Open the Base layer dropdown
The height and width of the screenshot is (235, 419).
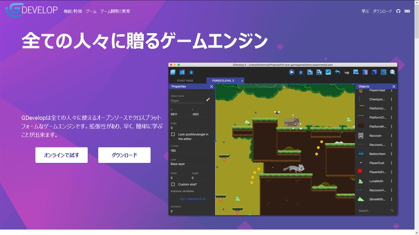190,164
